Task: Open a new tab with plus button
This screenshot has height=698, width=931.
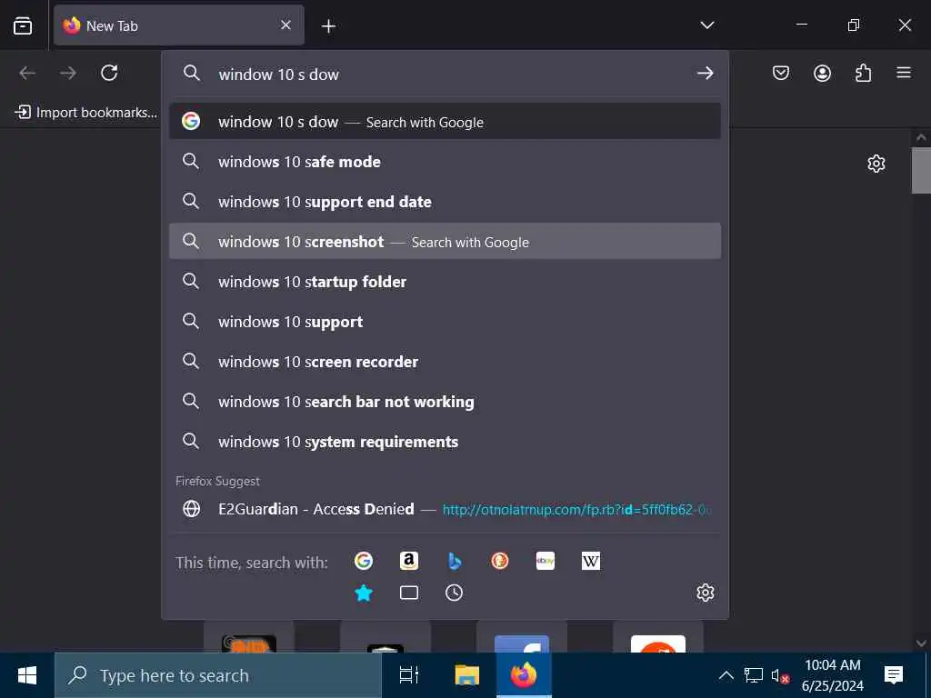Action: point(328,25)
